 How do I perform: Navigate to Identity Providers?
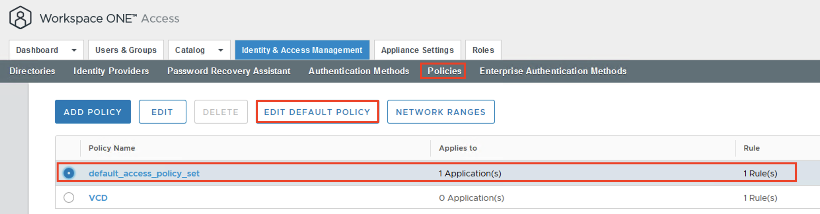[x=111, y=71]
